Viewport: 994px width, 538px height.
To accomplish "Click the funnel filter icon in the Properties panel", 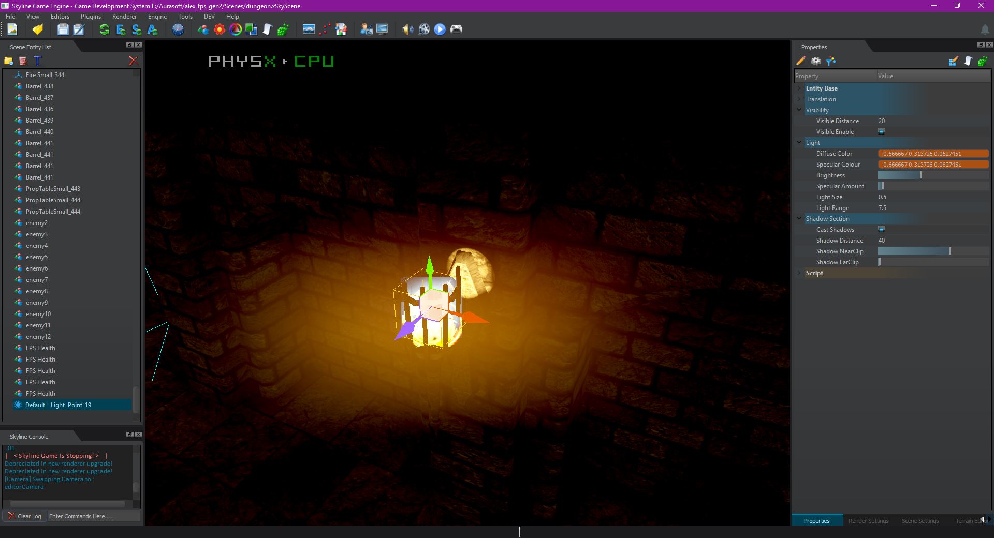I will (x=831, y=61).
